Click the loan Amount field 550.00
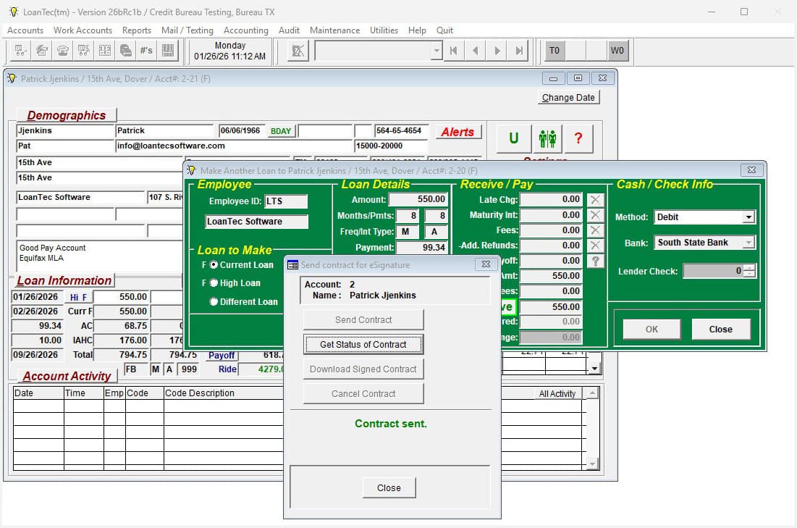This screenshot has width=797, height=528. click(x=418, y=199)
